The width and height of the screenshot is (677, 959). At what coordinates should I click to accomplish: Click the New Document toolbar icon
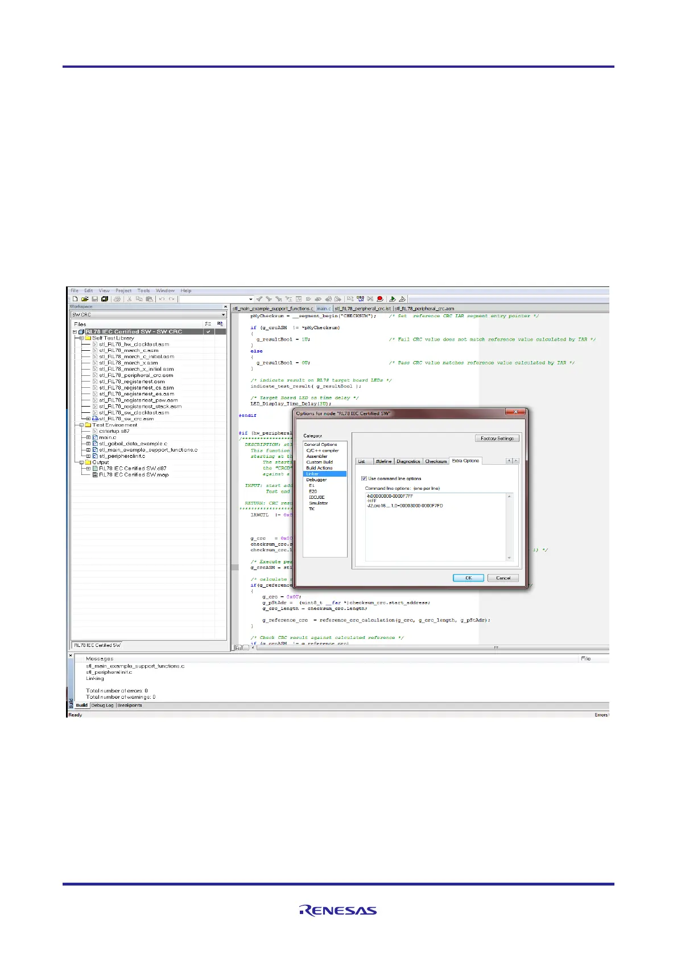tap(75, 299)
